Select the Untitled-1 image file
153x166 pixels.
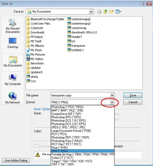click(75, 50)
